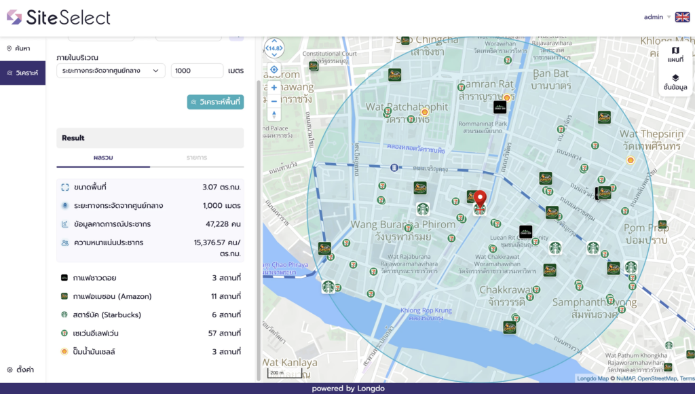Open the ชั้นข้อมูล layers panel
Screen dimensions: 695x394
click(675, 82)
